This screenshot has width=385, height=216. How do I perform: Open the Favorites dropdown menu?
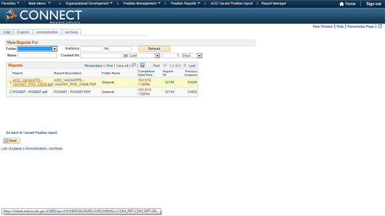pyautogui.click(x=11, y=4)
